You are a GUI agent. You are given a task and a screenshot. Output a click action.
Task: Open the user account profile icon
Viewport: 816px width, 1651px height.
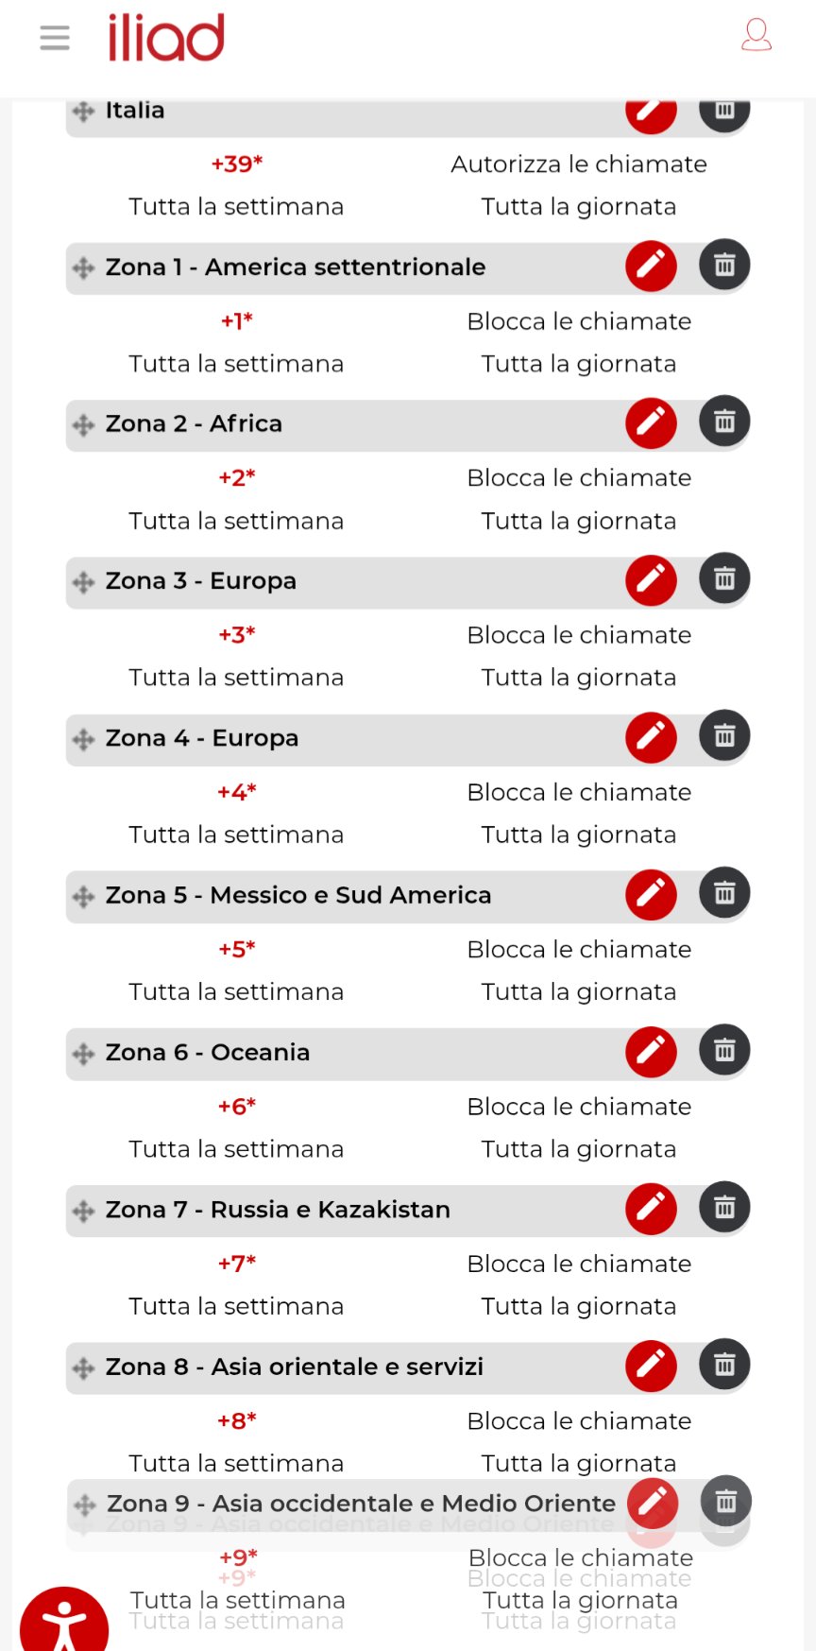pos(756,35)
